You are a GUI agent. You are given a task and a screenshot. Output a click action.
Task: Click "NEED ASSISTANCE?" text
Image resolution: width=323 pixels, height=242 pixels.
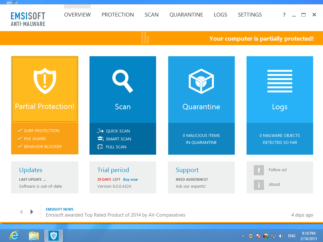click(x=192, y=179)
